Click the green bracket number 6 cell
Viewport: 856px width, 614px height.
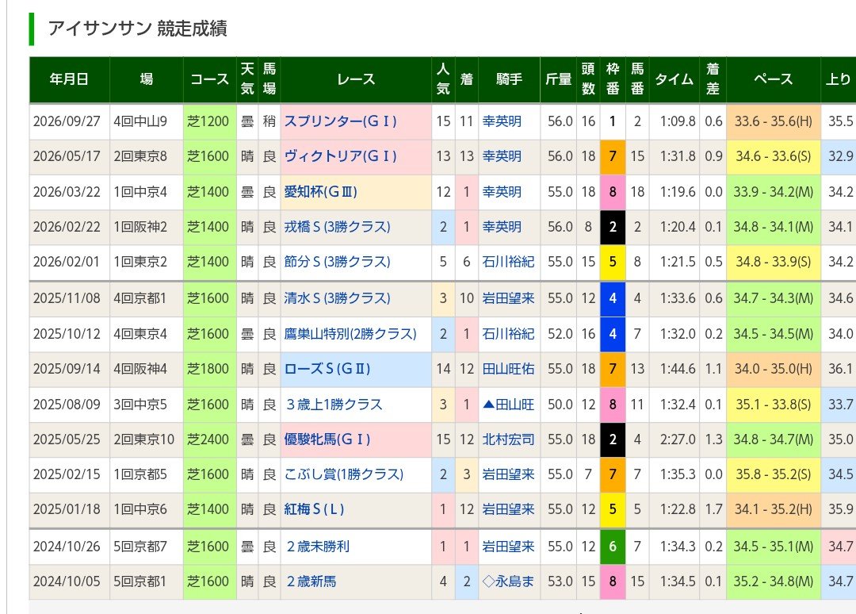tap(613, 547)
